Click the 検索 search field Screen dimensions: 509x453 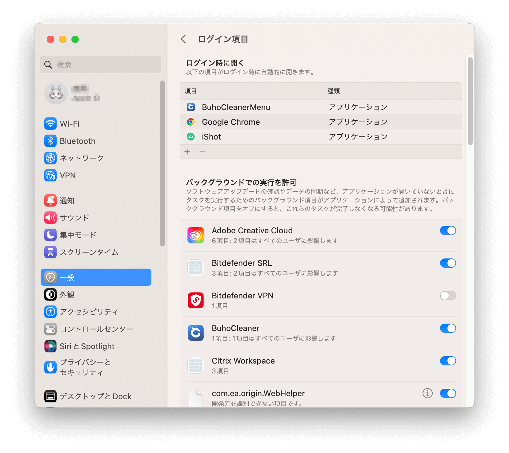(101, 65)
